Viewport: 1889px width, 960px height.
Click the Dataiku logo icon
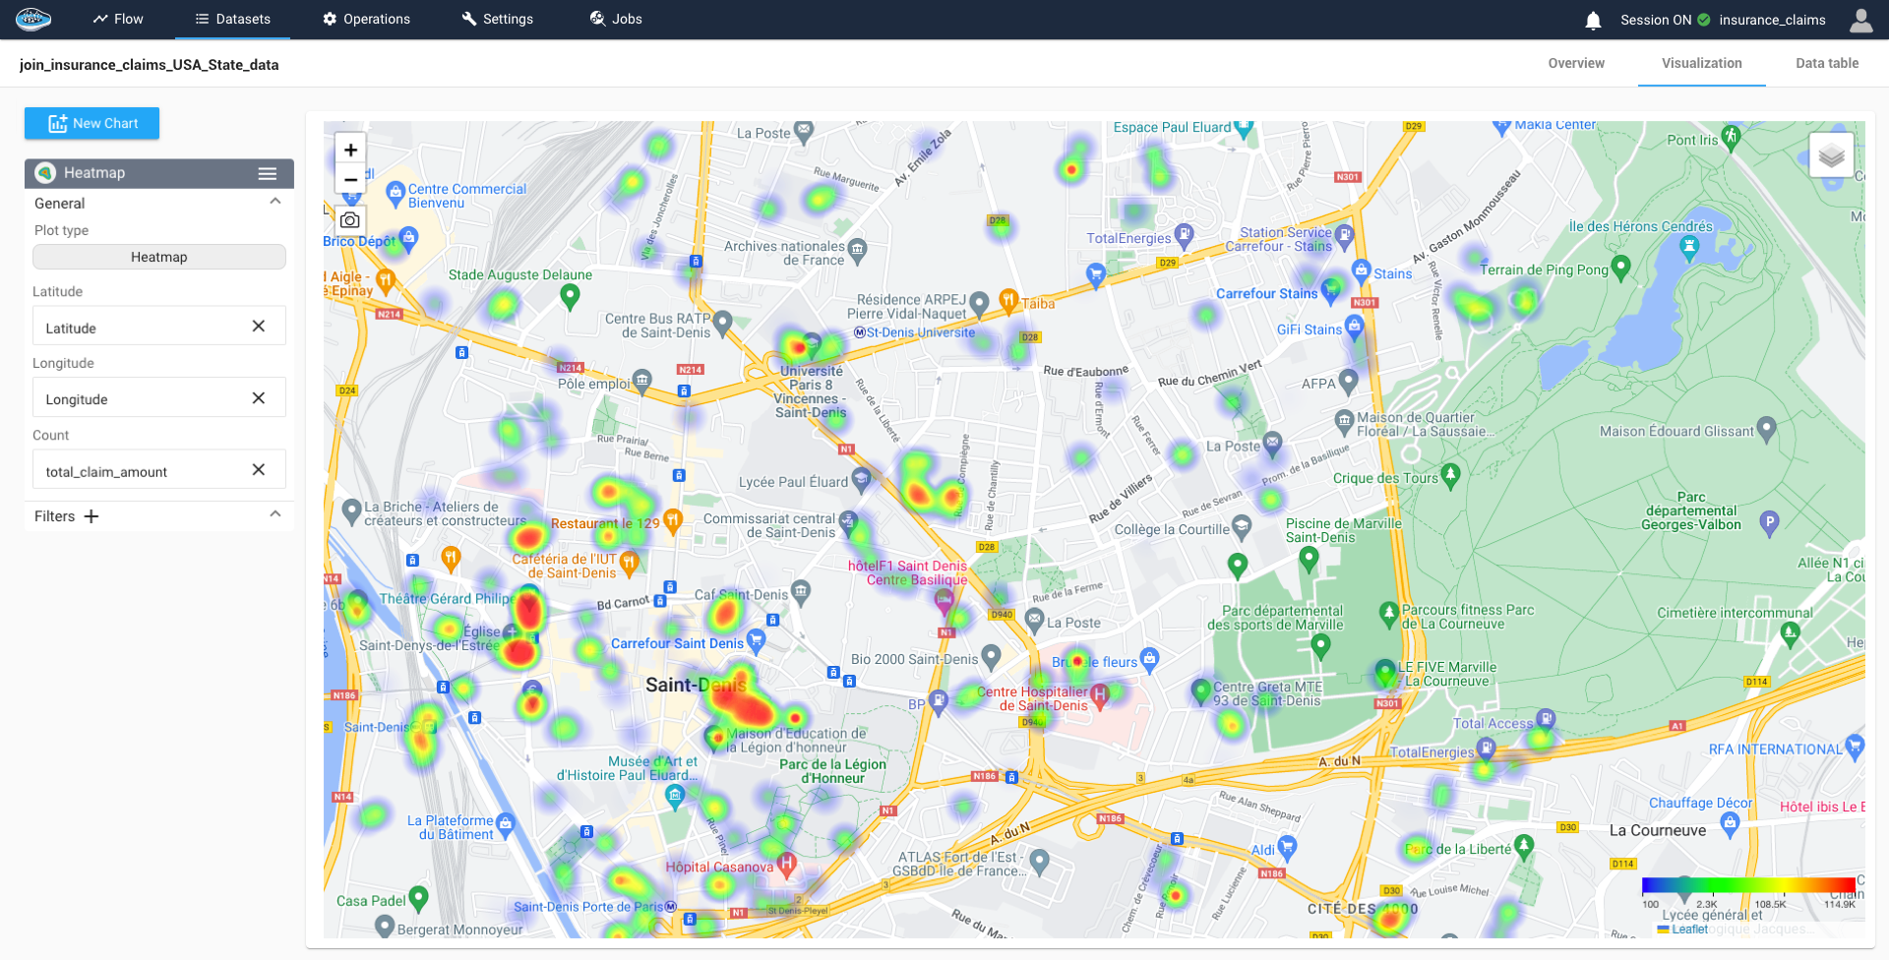click(x=32, y=19)
